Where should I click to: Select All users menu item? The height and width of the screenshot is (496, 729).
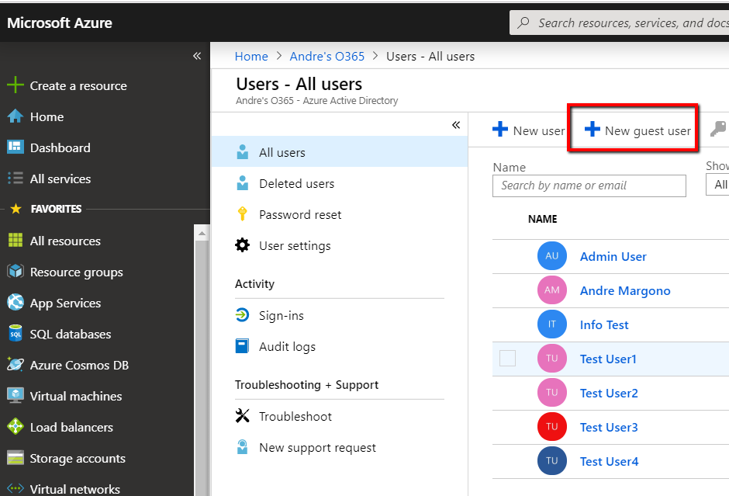[x=282, y=153]
